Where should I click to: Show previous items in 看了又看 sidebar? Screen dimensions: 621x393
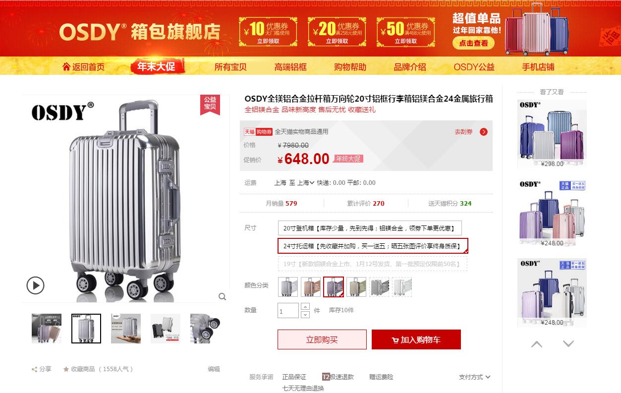pyautogui.click(x=537, y=344)
